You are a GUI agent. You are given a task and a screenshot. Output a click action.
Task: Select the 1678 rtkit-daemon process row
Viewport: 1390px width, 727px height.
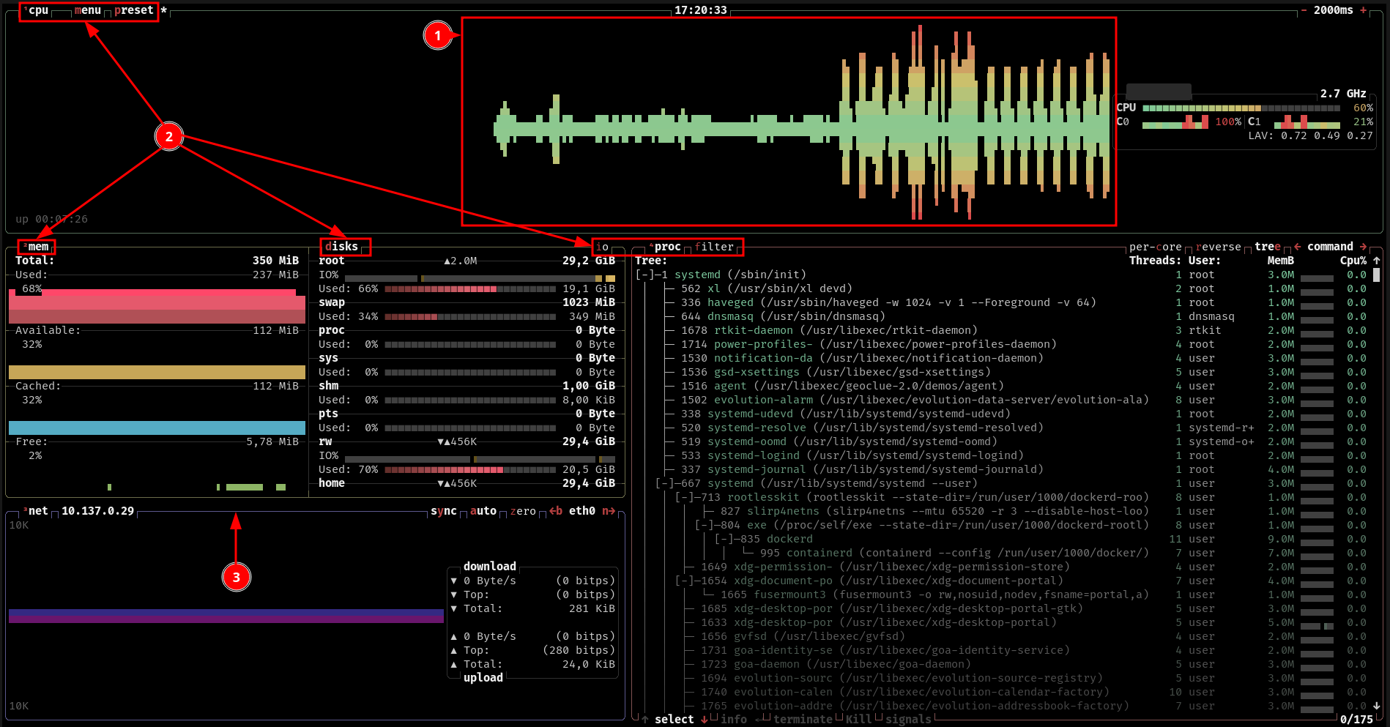(1002, 330)
